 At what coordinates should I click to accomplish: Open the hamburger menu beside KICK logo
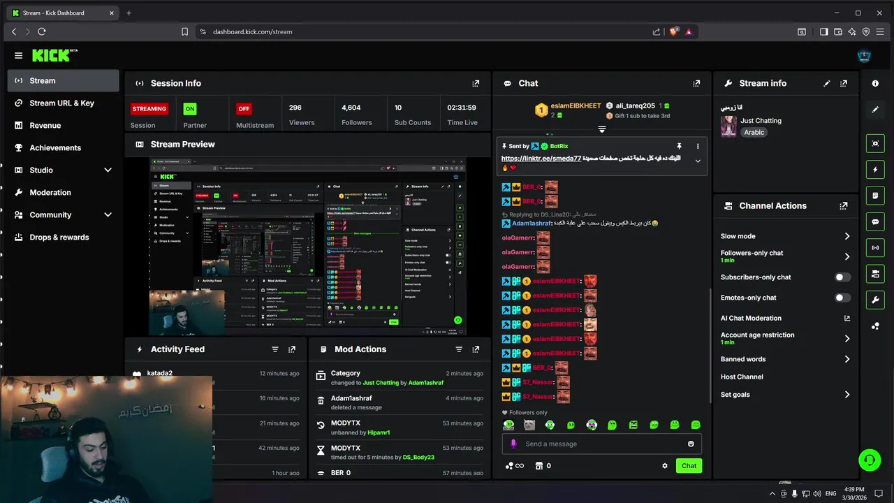pyautogui.click(x=18, y=55)
